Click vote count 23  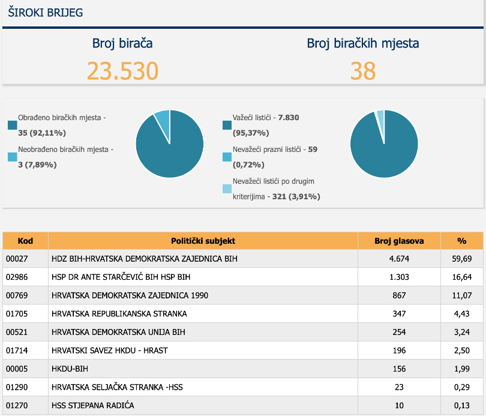(x=399, y=387)
